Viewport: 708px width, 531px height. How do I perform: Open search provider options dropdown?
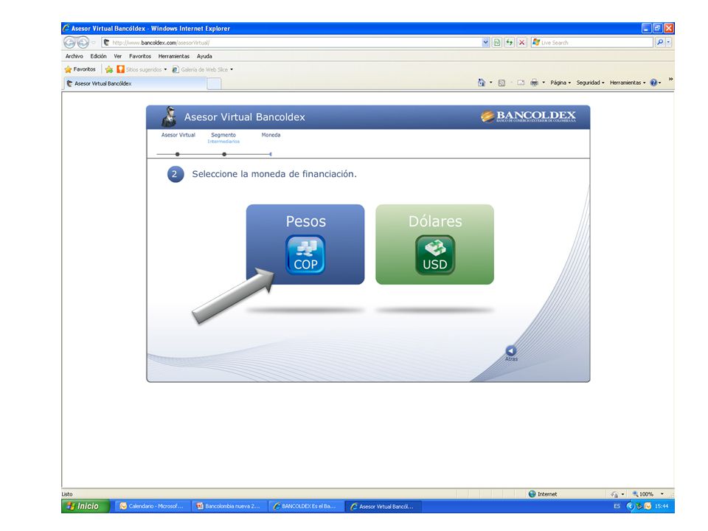[669, 43]
